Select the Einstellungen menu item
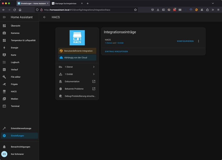Image resolution: width=222 pixels, height=160 pixels. point(17,136)
